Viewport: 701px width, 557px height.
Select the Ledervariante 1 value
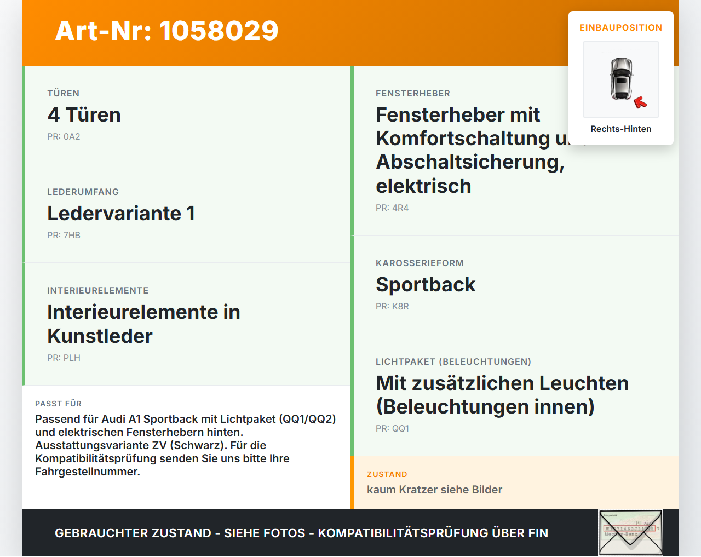(121, 213)
